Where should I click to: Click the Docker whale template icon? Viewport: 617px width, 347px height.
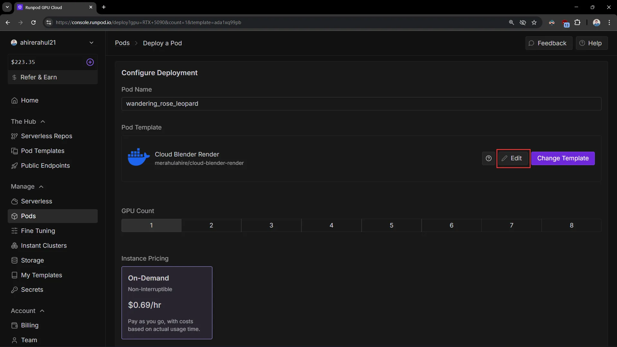point(139,157)
